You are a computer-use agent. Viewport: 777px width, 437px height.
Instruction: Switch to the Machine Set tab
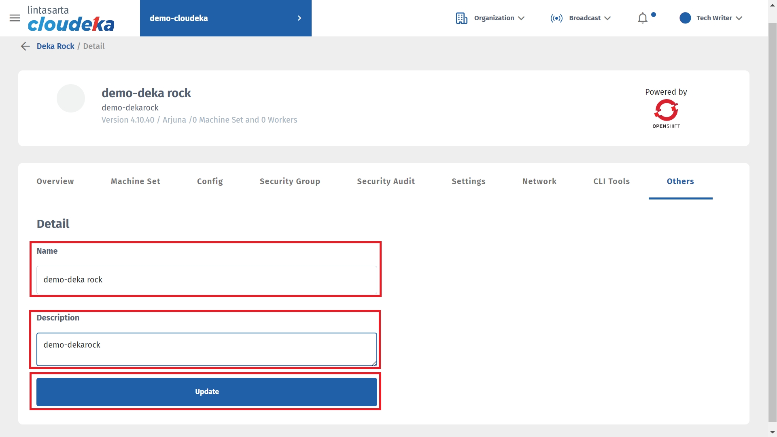coord(136,181)
